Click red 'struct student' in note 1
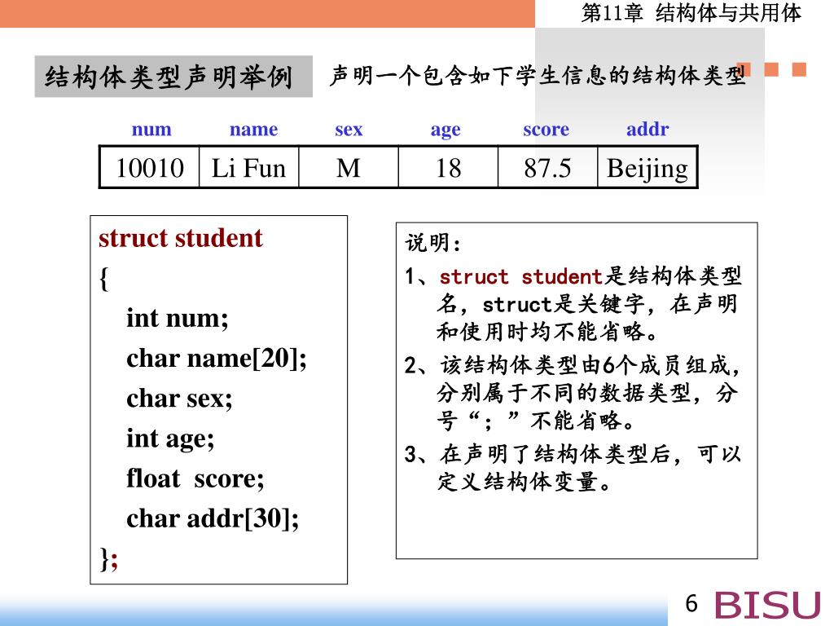This screenshot has height=626, width=834. [520, 277]
